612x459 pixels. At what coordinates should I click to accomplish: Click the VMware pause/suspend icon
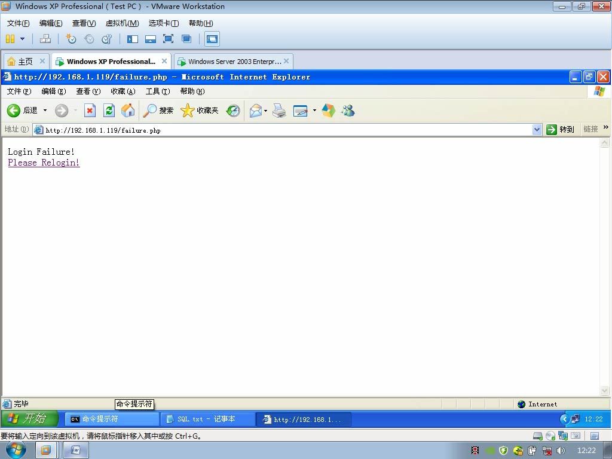10,39
